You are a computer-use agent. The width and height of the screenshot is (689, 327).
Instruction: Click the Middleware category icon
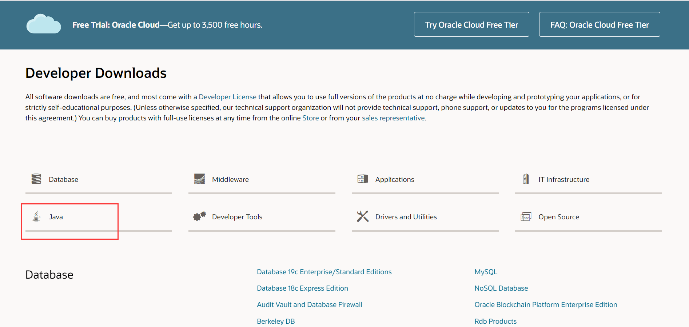coord(199,179)
